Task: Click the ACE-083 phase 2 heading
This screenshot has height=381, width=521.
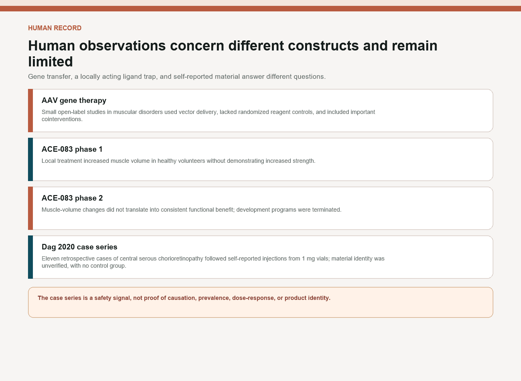Action: click(72, 198)
